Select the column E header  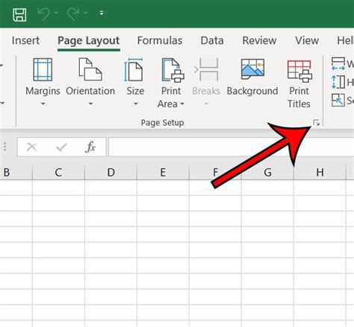163,172
